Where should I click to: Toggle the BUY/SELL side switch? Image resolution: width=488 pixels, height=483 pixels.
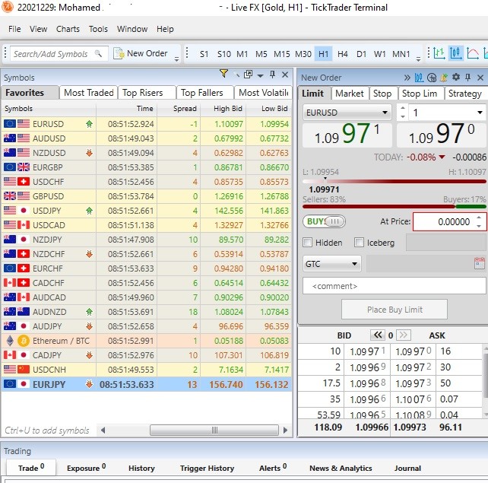point(324,221)
